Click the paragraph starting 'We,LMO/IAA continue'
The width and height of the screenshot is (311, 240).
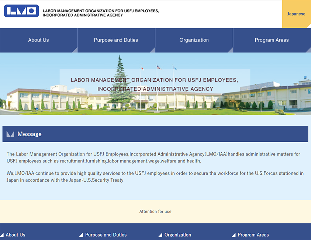(x=155, y=176)
